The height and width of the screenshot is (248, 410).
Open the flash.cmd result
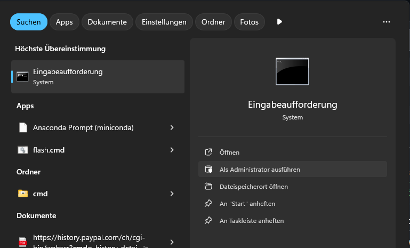(x=98, y=150)
